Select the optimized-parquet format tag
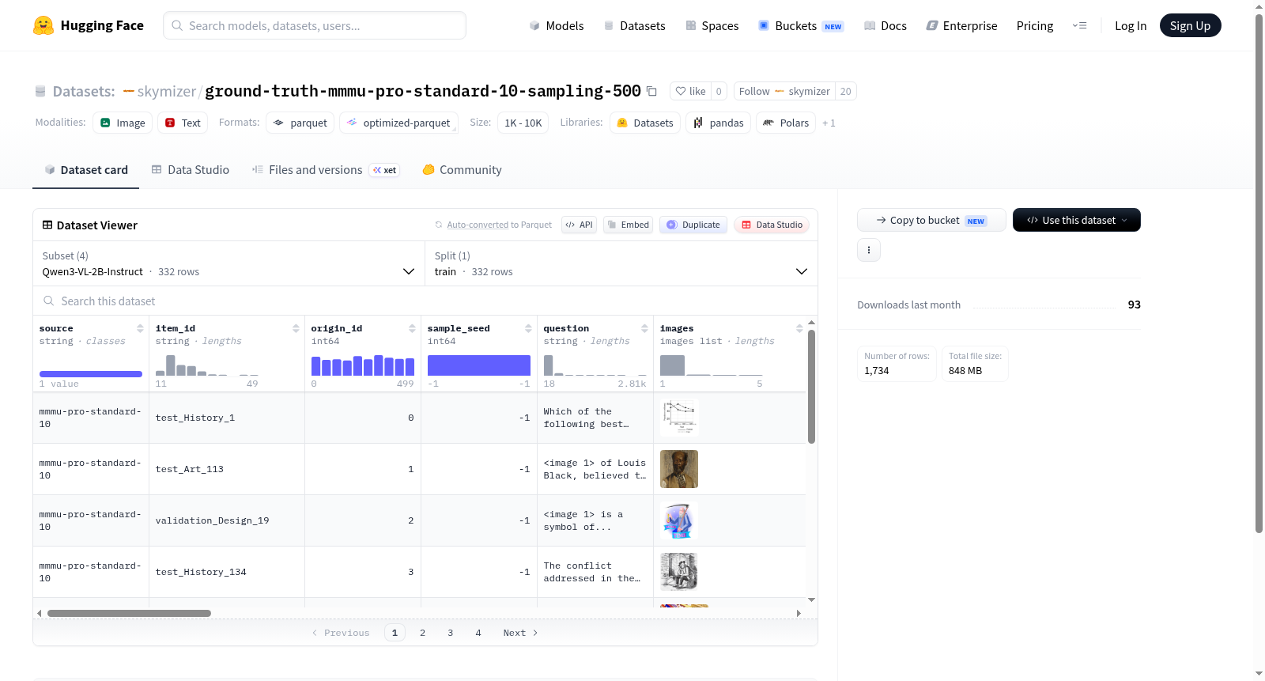This screenshot has height=681, width=1265. click(x=398, y=123)
